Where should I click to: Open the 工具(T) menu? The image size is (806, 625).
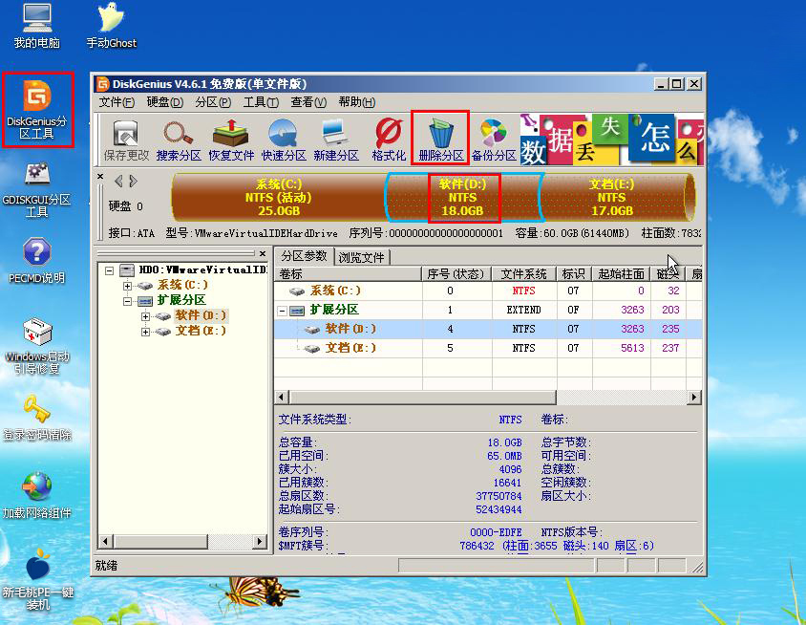click(261, 102)
